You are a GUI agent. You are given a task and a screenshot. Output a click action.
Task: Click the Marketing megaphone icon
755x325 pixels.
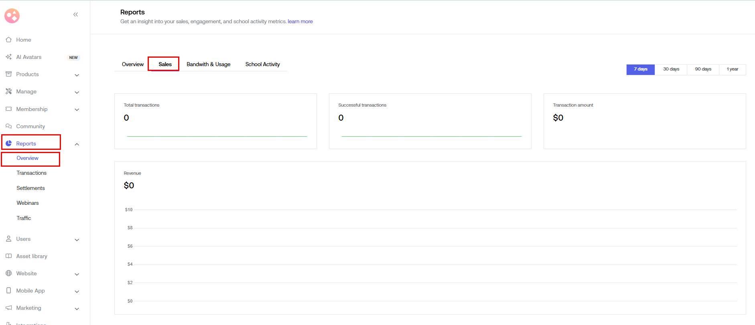[x=8, y=308]
